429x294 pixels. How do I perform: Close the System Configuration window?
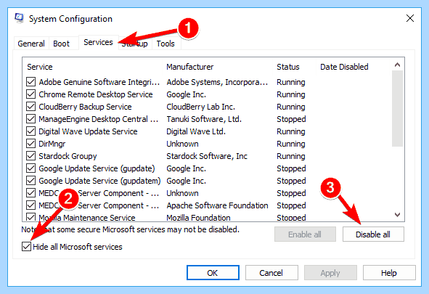point(410,18)
